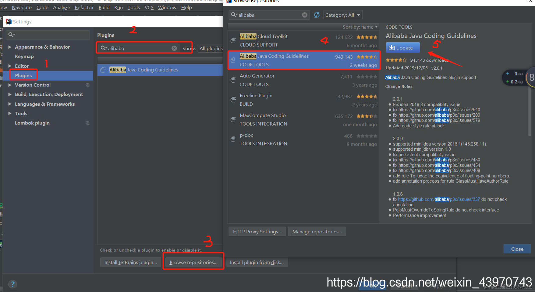Select MaxCompute Studio repository row

tap(304, 119)
